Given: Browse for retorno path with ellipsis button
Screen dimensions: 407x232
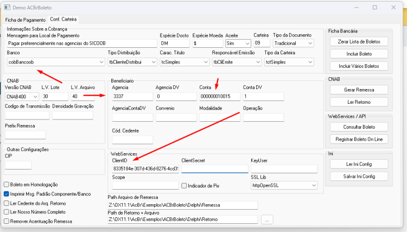Looking at the screenshot, I should pyautogui.click(x=267, y=220).
